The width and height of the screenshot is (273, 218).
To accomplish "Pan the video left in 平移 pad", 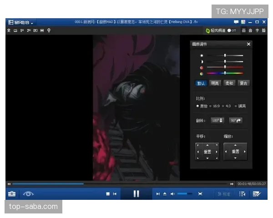I will click(198, 152).
